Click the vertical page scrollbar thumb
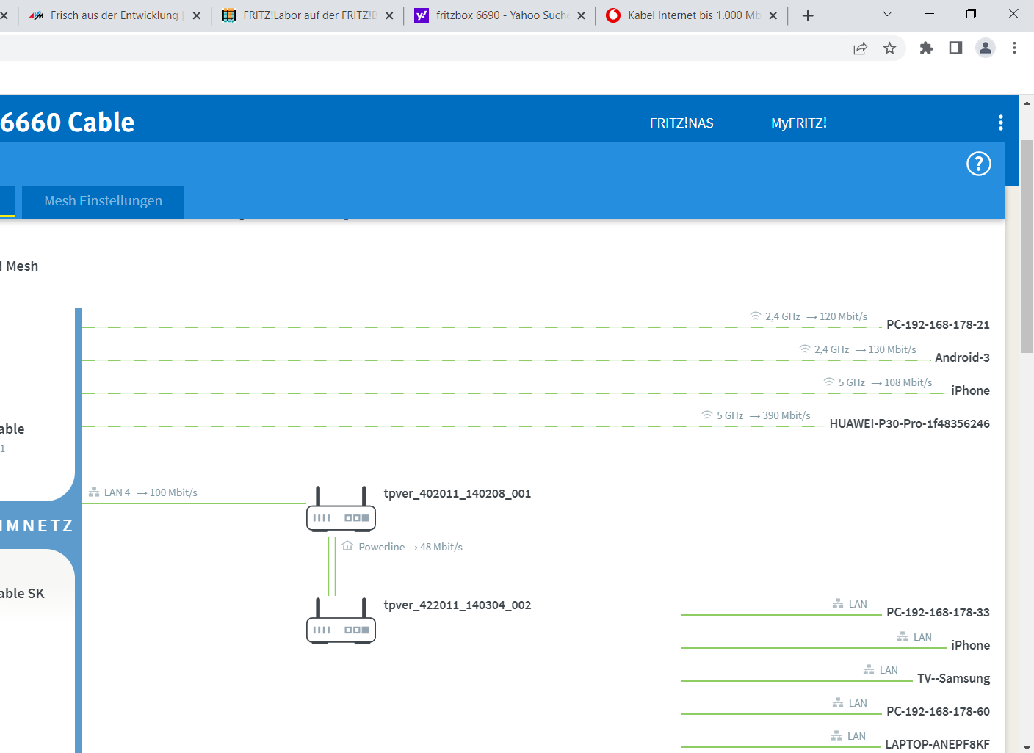This screenshot has width=1034, height=753. coord(1027,246)
